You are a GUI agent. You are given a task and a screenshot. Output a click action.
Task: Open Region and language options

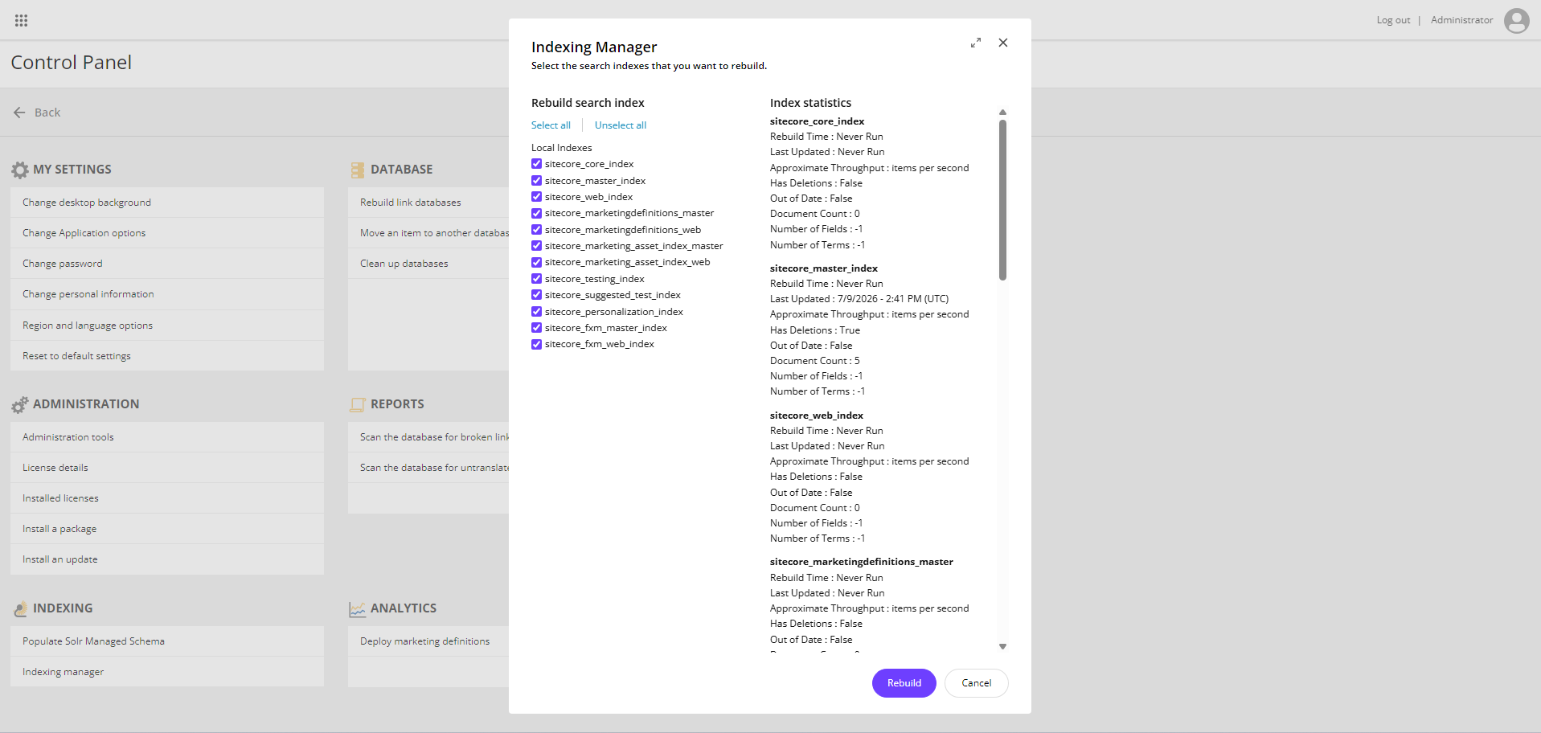[167, 326]
